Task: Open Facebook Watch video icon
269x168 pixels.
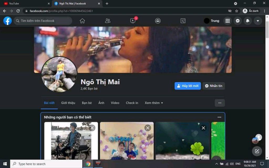Action: tap(133, 21)
